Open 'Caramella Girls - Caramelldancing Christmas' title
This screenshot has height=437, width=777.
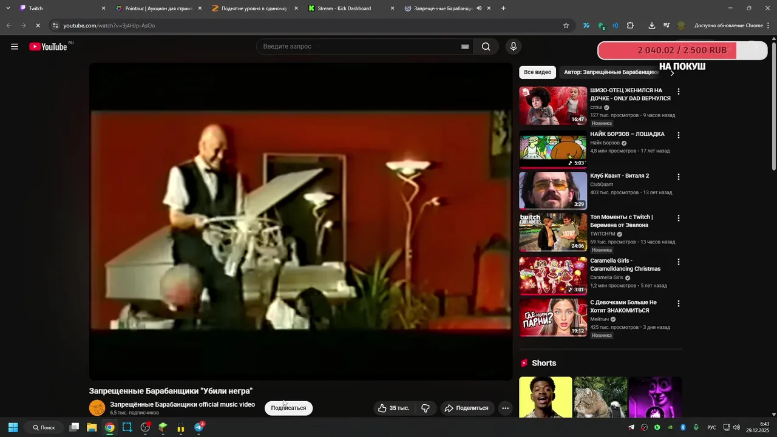(x=625, y=265)
